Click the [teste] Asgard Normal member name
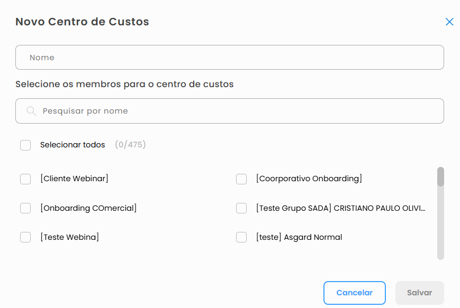 point(299,237)
